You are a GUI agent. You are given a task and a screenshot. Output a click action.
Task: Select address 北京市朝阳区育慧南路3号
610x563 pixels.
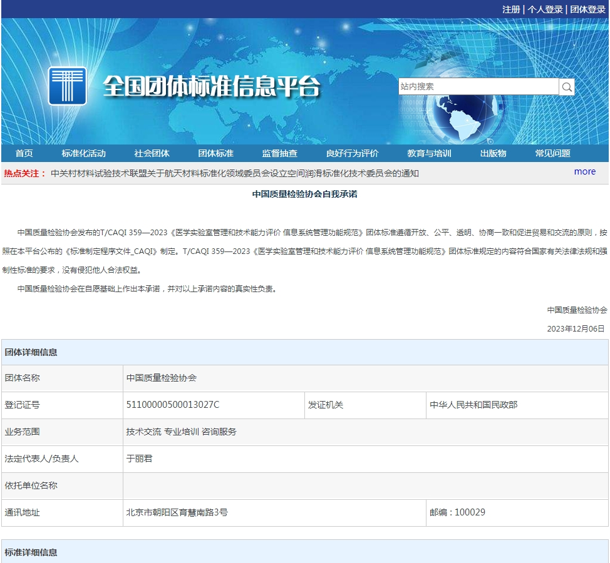click(x=177, y=512)
